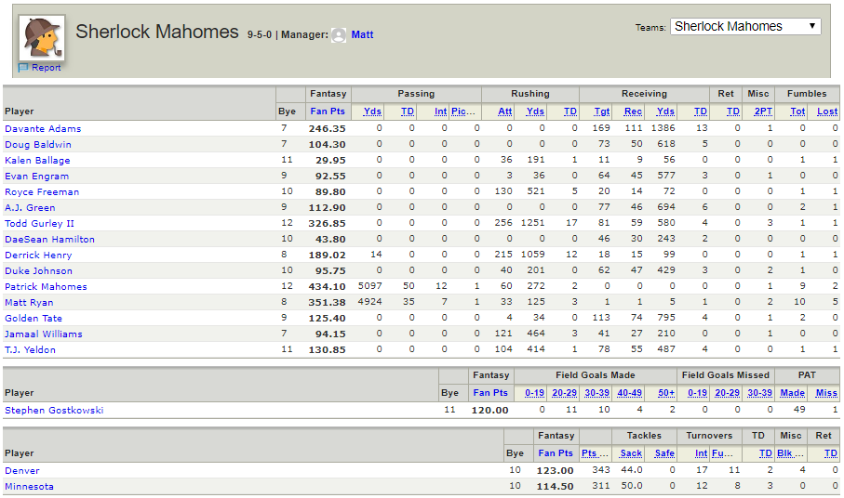
Task: Open Kalen Ballage player page
Action: click(37, 160)
